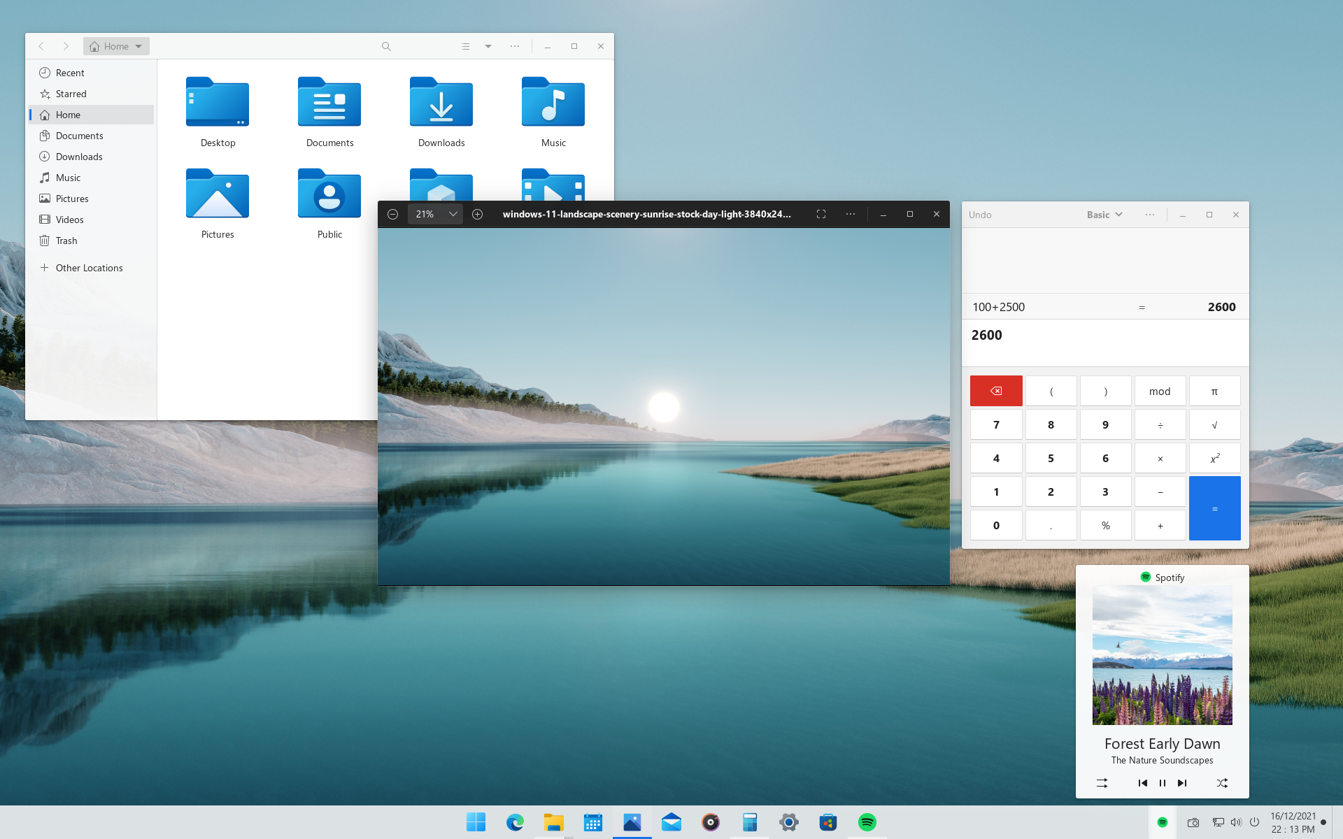This screenshot has width=1343, height=839.
Task: Open image viewer three-dot menu
Action: coord(851,214)
